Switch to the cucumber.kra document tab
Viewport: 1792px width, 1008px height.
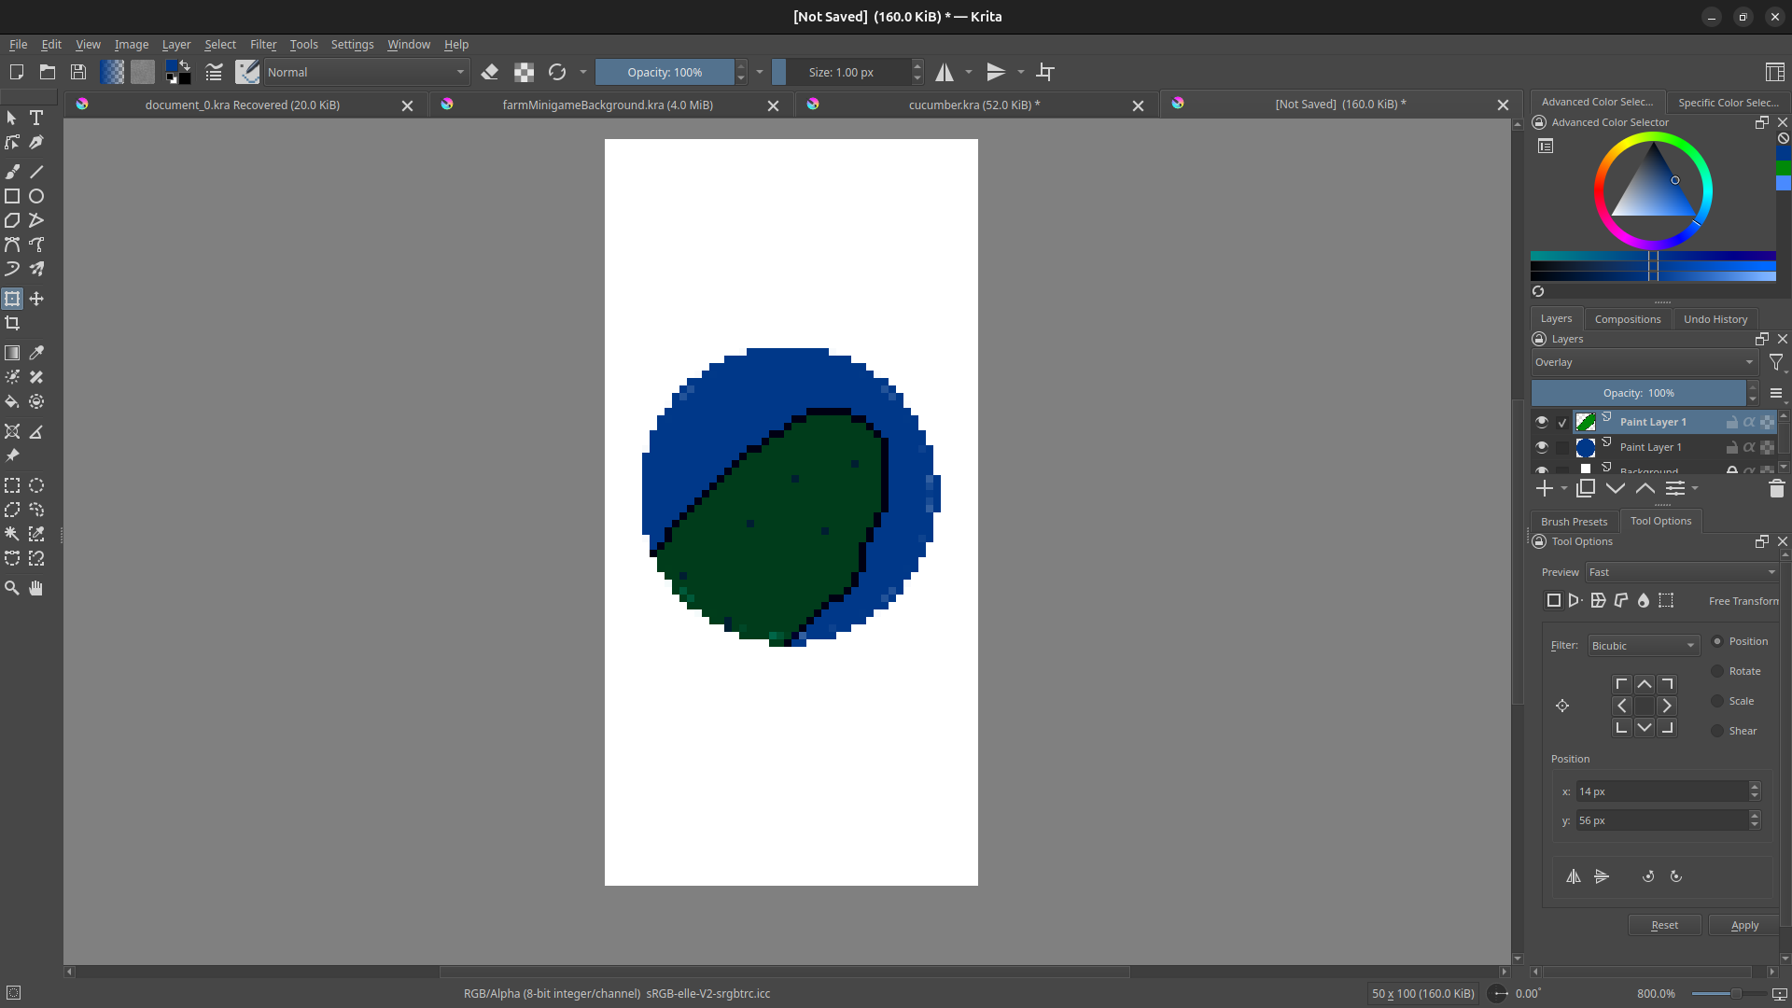(x=973, y=105)
